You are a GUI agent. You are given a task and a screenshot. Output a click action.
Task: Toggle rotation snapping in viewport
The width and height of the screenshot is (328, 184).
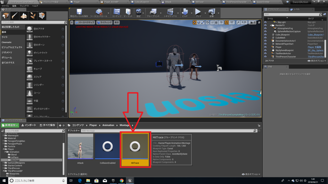click(226, 22)
